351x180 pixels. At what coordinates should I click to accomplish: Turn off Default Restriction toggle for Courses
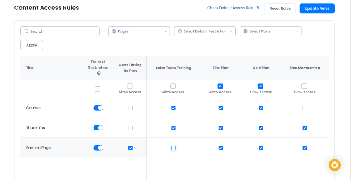98,108
